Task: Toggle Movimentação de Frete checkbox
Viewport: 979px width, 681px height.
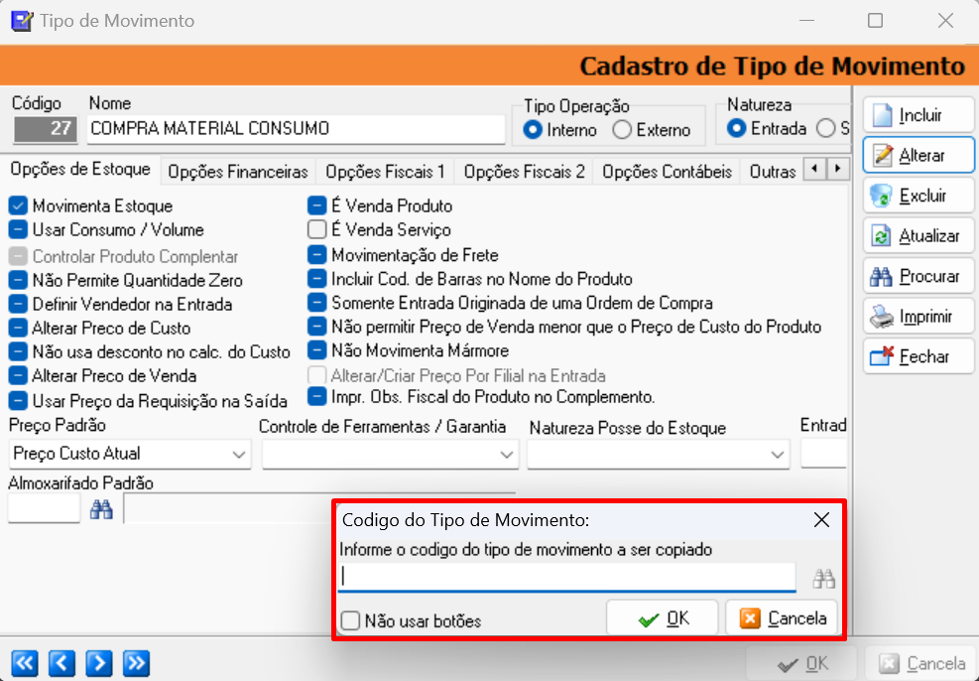Action: (317, 255)
